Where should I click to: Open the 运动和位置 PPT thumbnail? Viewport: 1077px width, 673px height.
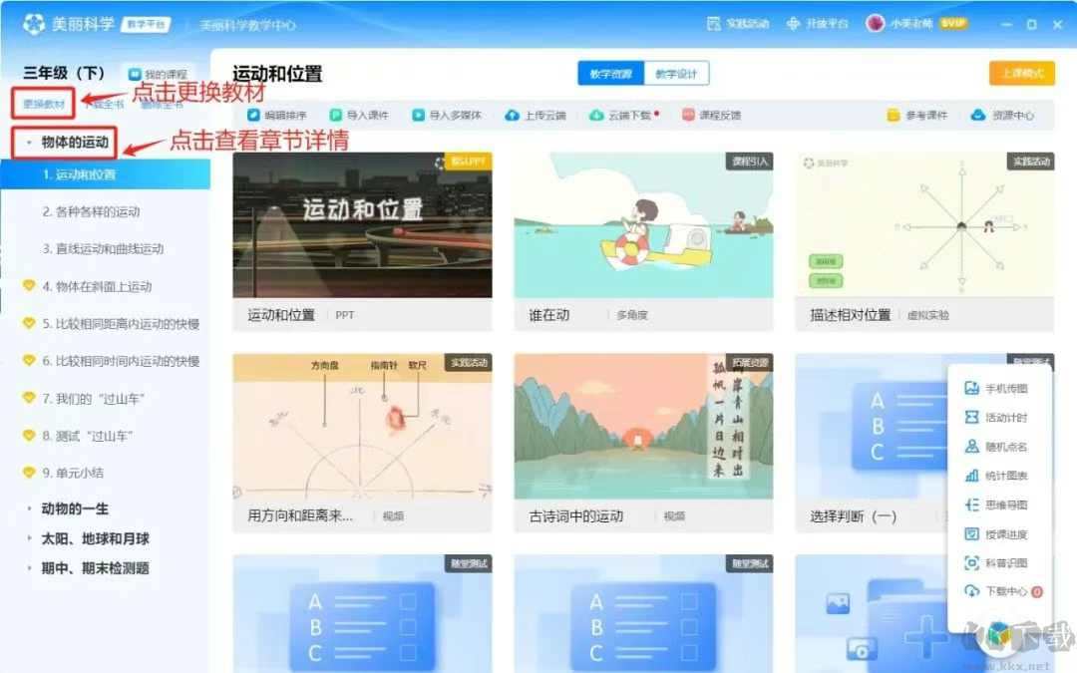363,225
